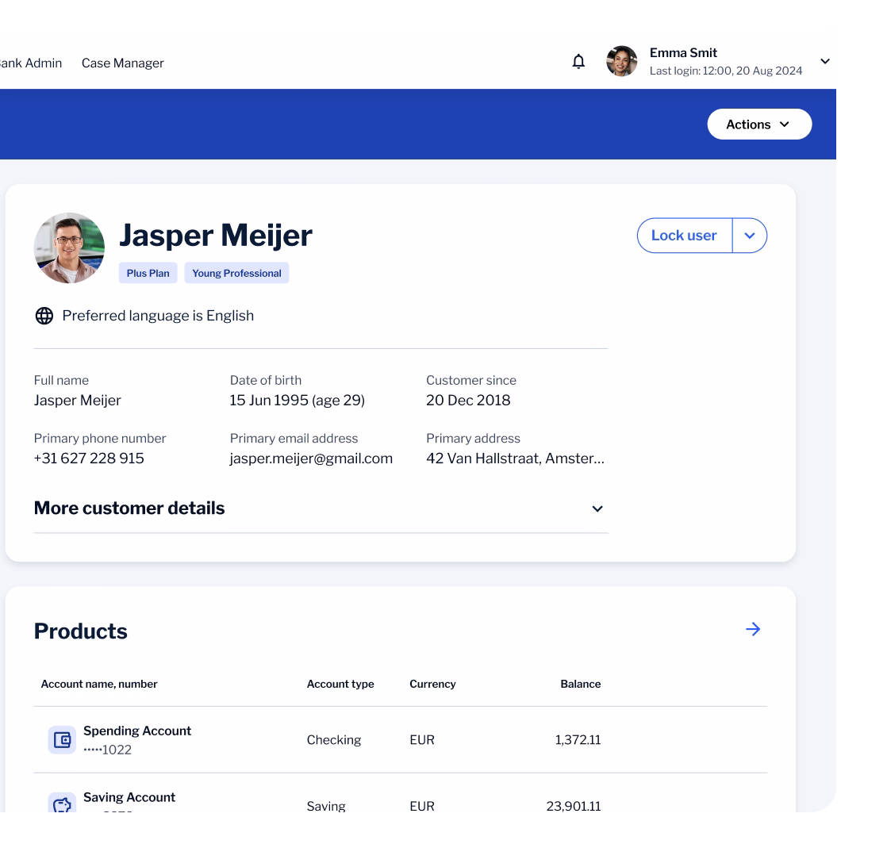Click the Account name, number header
This screenshot has height=844, width=887.
(x=99, y=684)
